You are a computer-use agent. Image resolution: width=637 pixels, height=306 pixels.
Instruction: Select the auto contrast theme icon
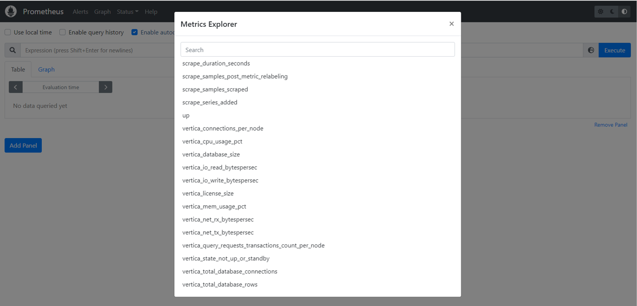tap(625, 11)
